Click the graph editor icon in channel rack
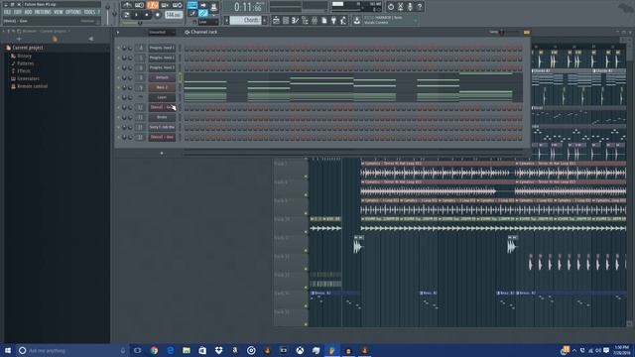The width and height of the screenshot is (635, 357). coord(527,32)
